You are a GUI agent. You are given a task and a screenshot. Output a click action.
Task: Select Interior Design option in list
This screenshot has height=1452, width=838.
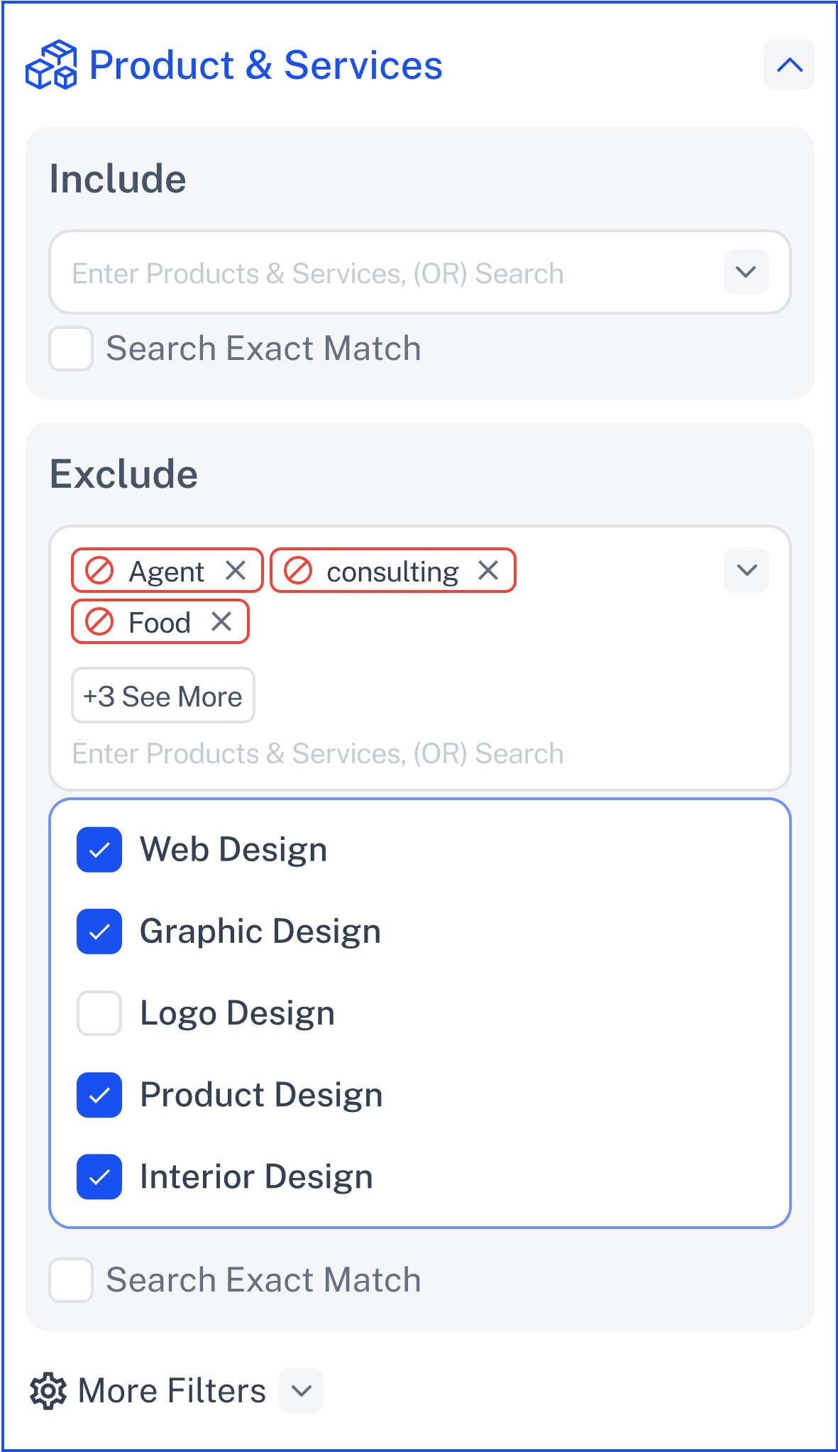(419, 1177)
